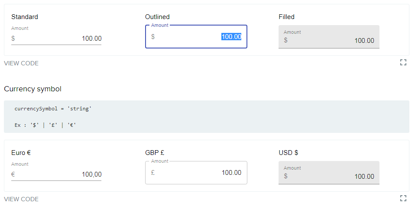Image resolution: width=415 pixels, height=206 pixels.
Task: Expand the first demo to fullscreen
Action: pyautogui.click(x=403, y=62)
